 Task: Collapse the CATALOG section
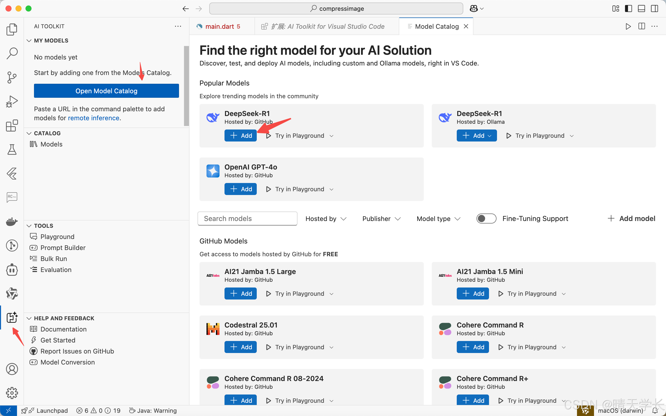click(x=29, y=133)
